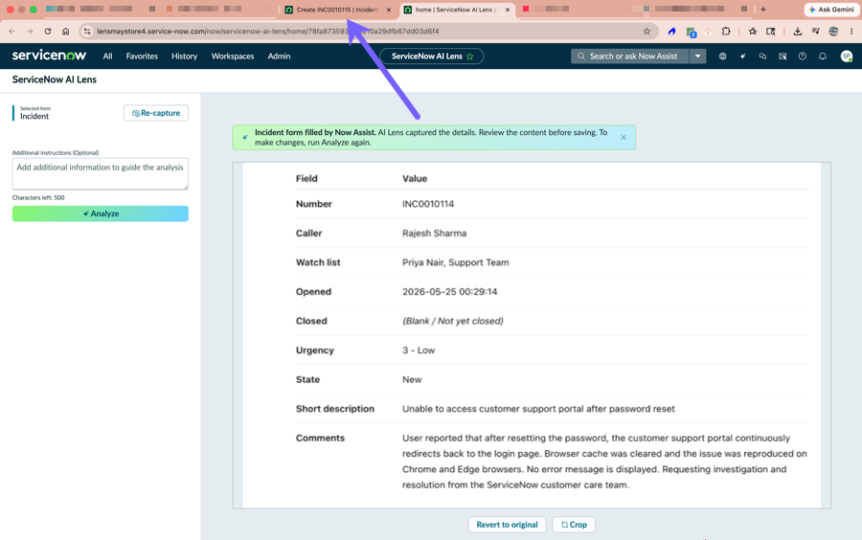Click the Priya Nair, Support Team value
The image size is (862, 540).
point(455,262)
